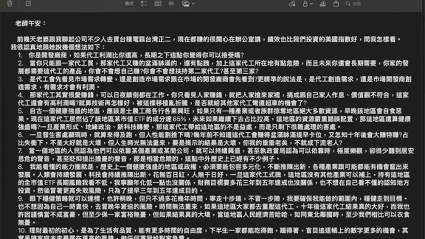Click list item 1 about 開發廠商
The image size is (425, 239).
[131, 55]
